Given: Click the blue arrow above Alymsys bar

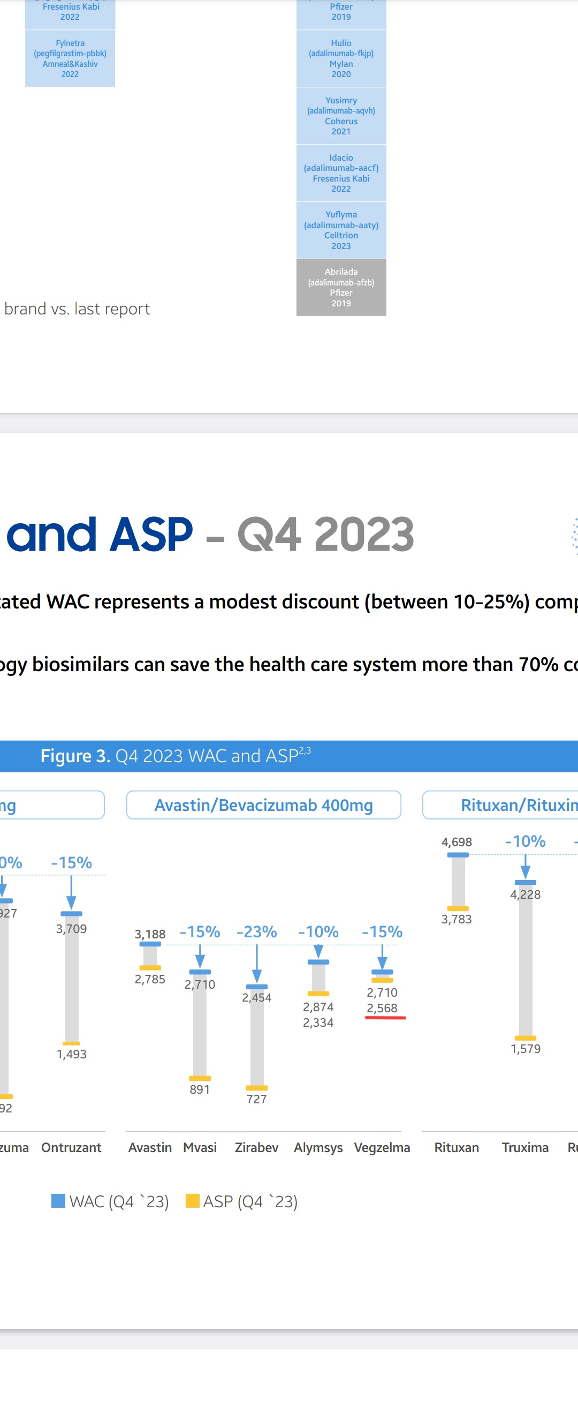Looking at the screenshot, I should 318,951.
